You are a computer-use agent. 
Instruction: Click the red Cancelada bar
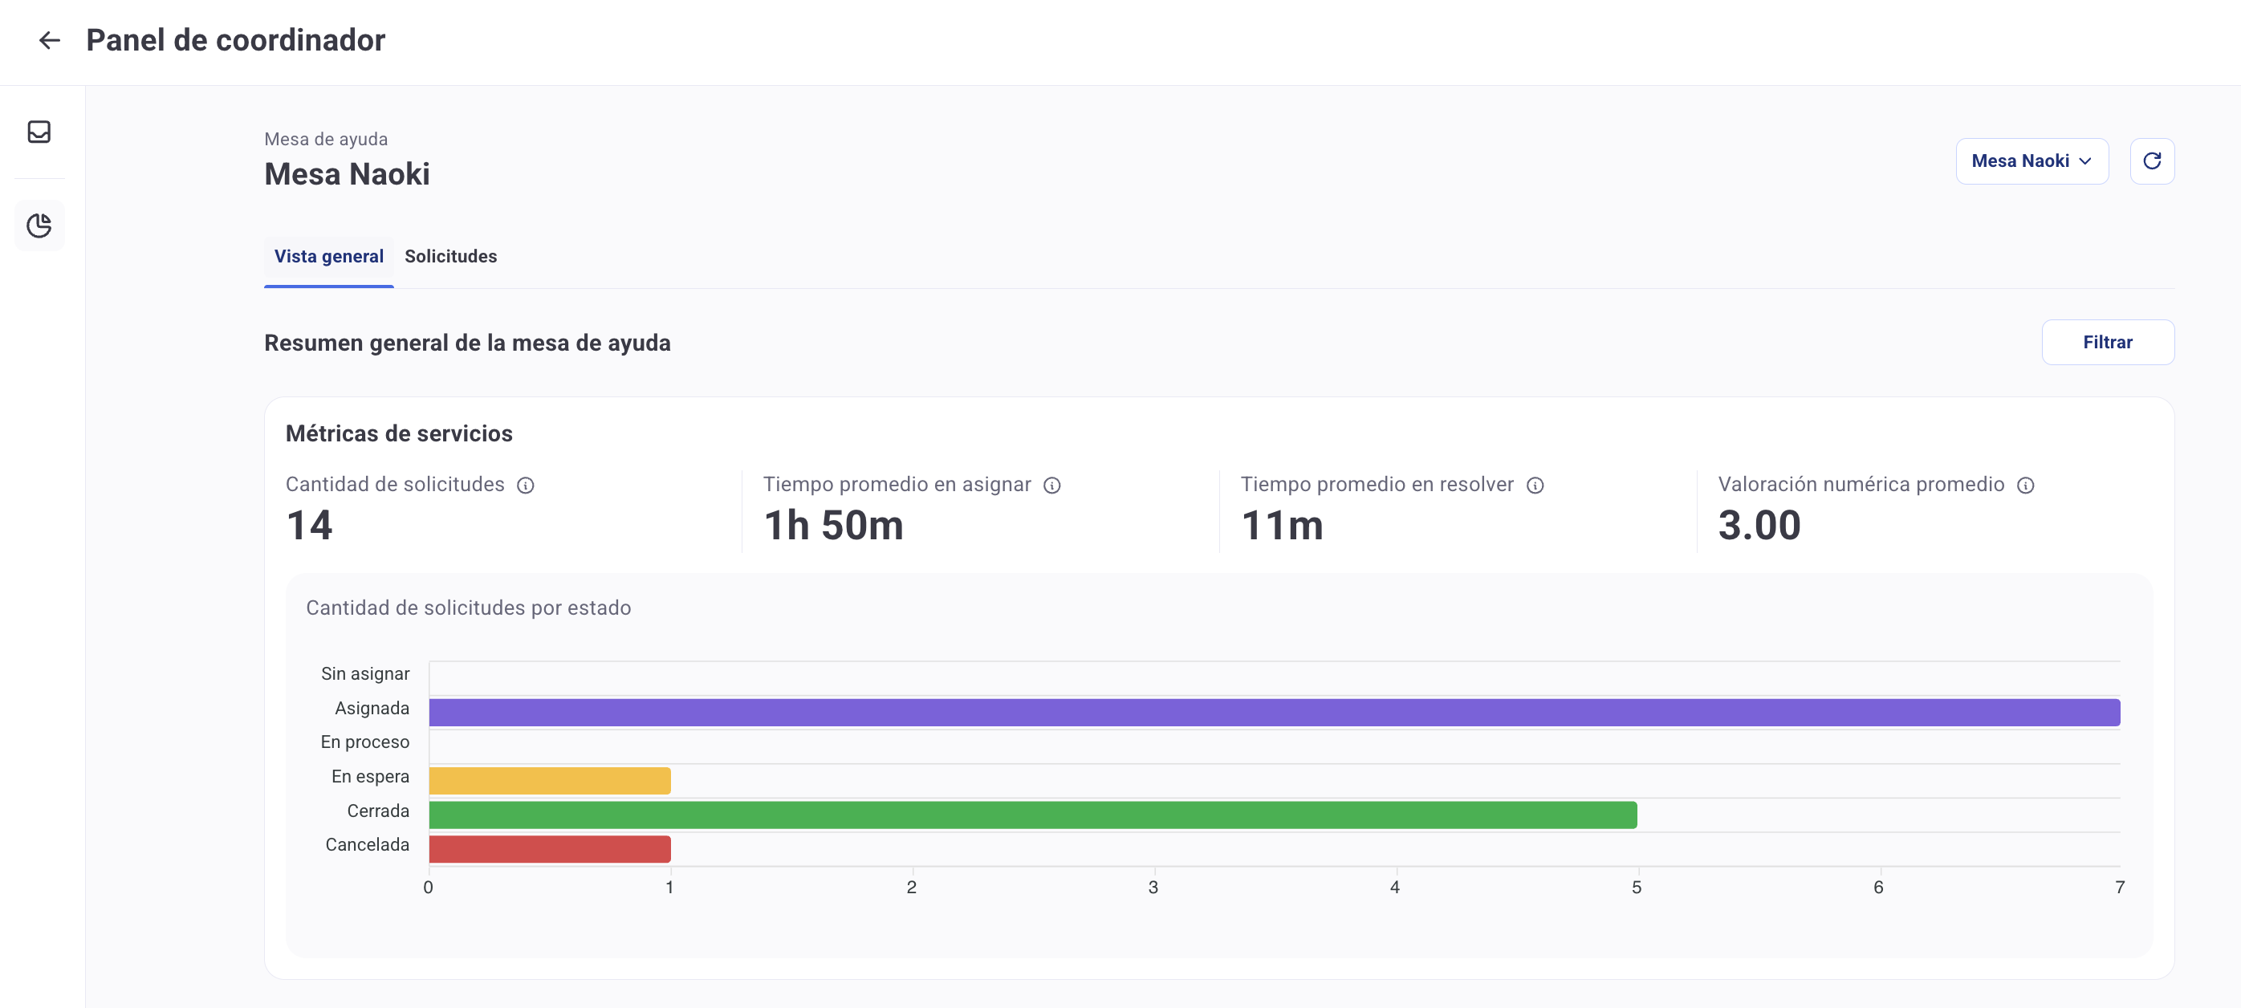tap(550, 849)
